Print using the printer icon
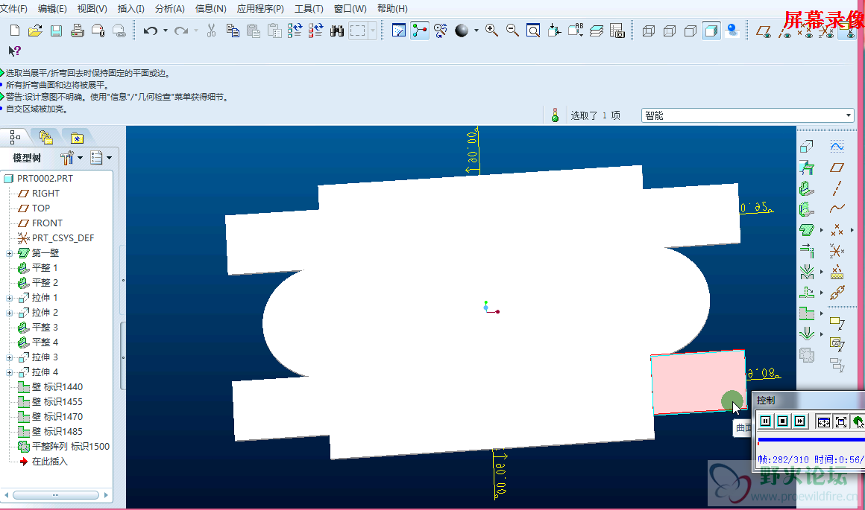 (x=78, y=31)
